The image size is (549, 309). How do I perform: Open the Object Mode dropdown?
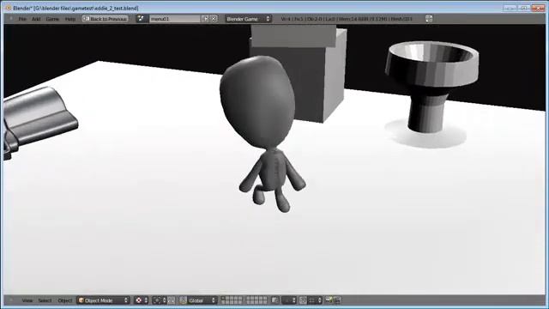pos(103,300)
